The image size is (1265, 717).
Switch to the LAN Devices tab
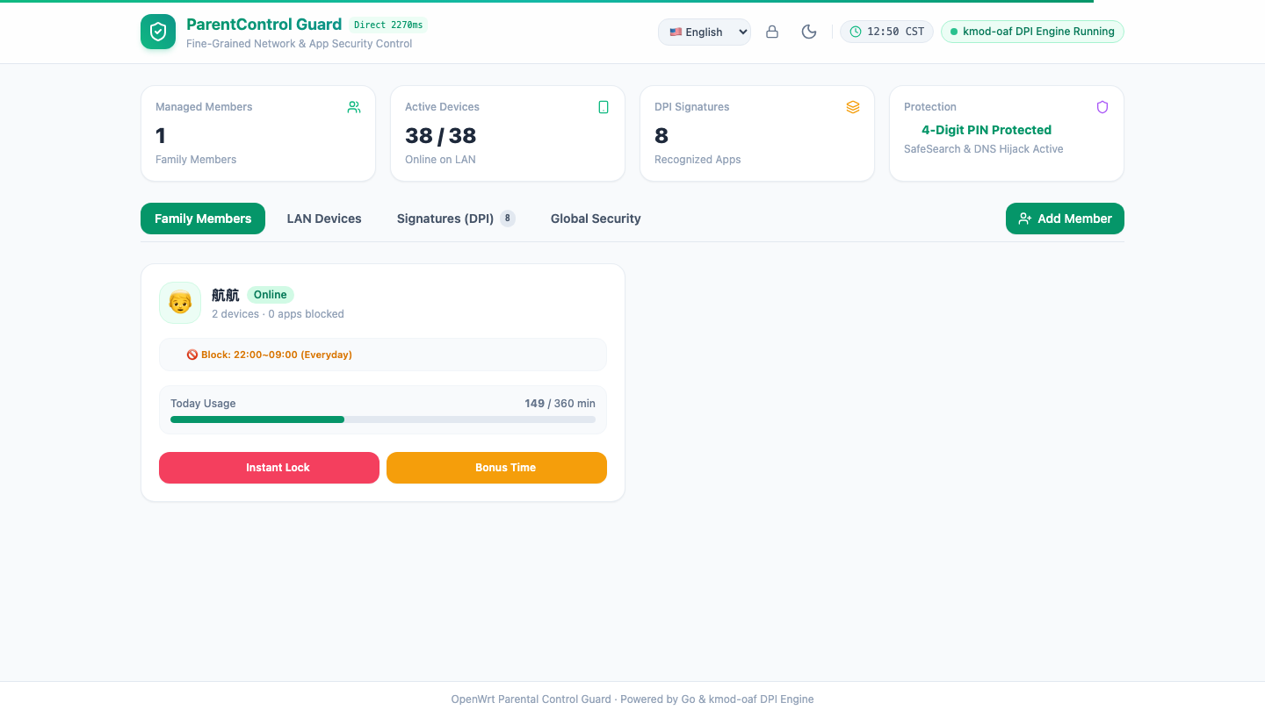tap(324, 219)
